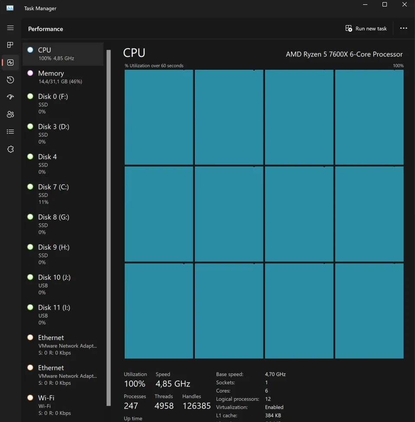Open App history from the sidebar

[10, 80]
